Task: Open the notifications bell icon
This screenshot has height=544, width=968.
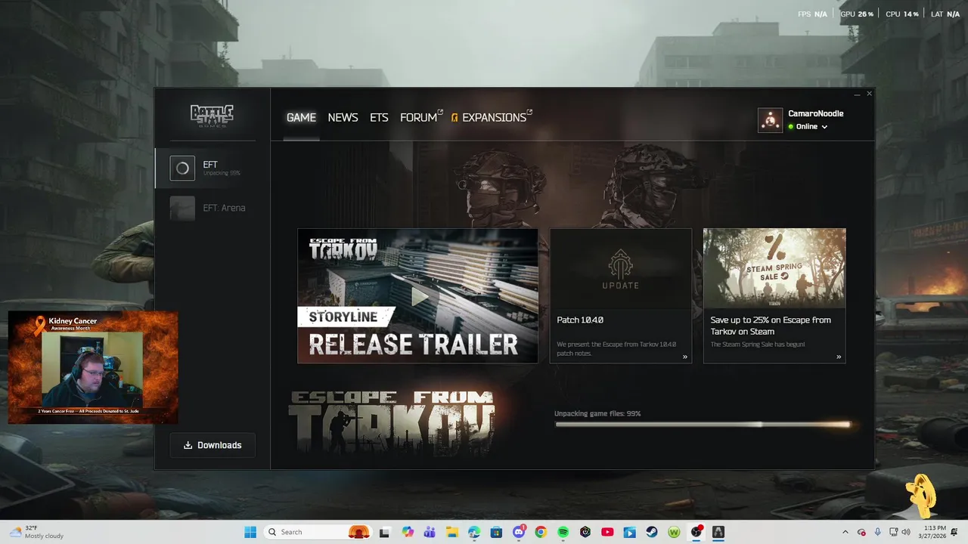Action: [954, 532]
